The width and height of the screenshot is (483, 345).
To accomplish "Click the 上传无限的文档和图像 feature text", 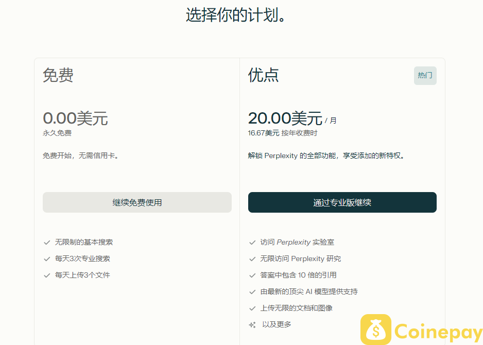I will tap(297, 308).
